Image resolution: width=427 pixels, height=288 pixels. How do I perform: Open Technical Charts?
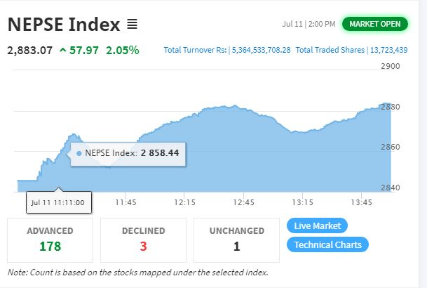point(327,244)
